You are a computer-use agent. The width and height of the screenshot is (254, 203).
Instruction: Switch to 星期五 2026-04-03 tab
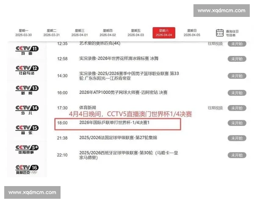tap(136, 33)
